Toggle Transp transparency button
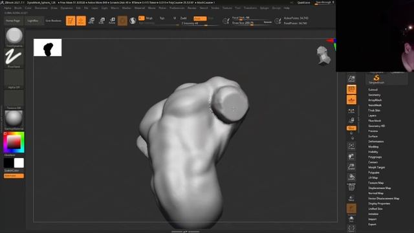The height and width of the screenshot is (233, 414). [x=351, y=198]
